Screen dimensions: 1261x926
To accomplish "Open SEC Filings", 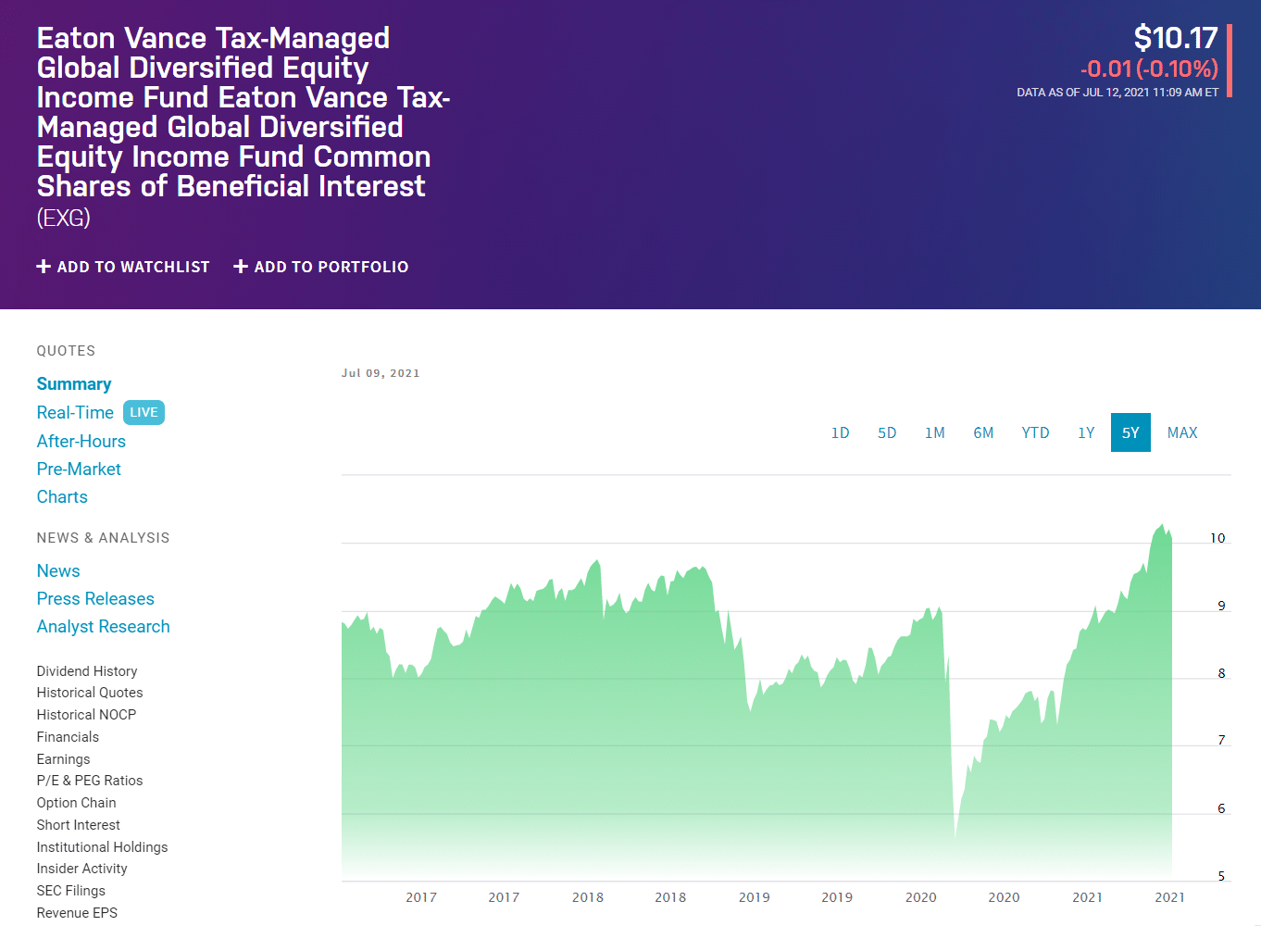I will click(x=71, y=891).
